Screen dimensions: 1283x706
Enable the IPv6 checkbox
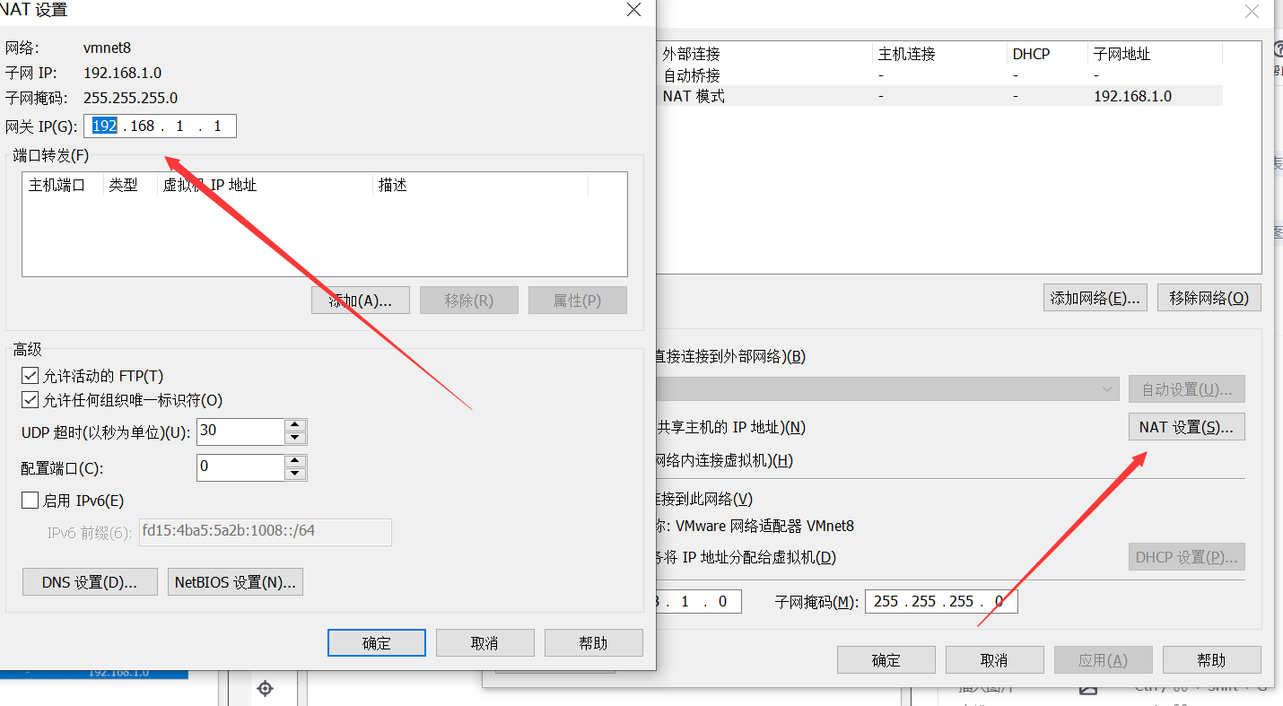(30, 501)
